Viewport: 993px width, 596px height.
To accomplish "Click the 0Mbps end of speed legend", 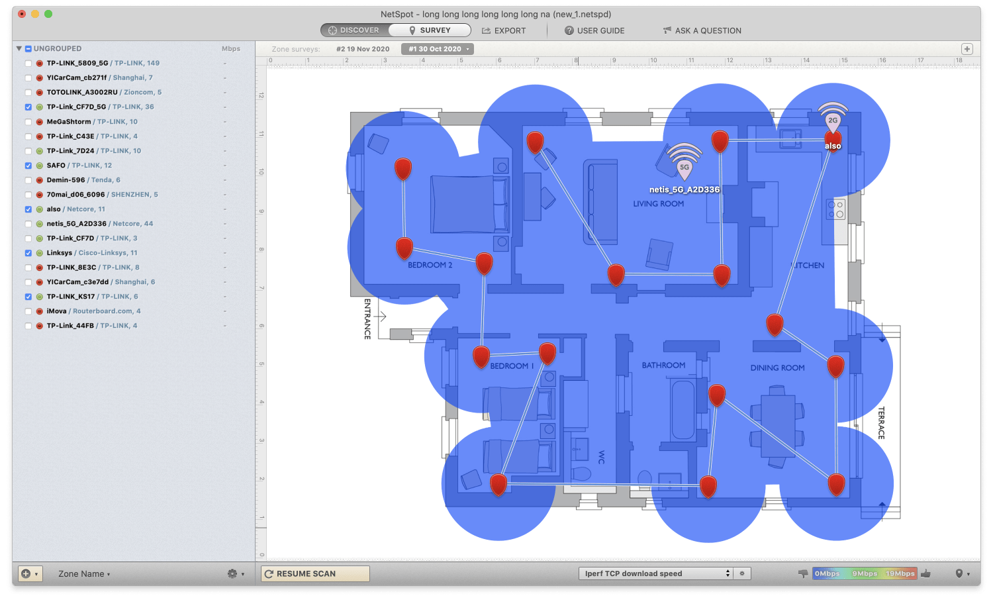I will coord(827,573).
